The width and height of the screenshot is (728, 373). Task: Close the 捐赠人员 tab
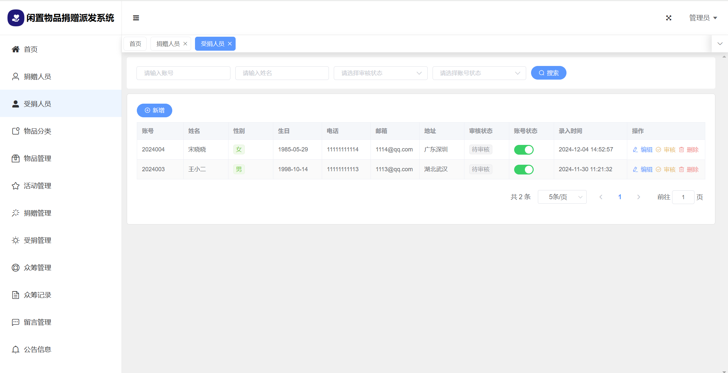pos(185,44)
